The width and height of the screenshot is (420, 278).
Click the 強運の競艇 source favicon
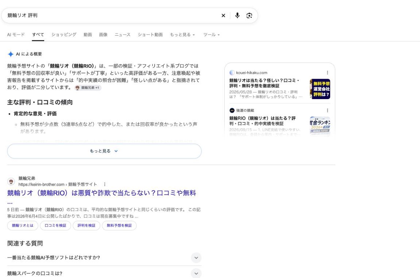[232, 110]
